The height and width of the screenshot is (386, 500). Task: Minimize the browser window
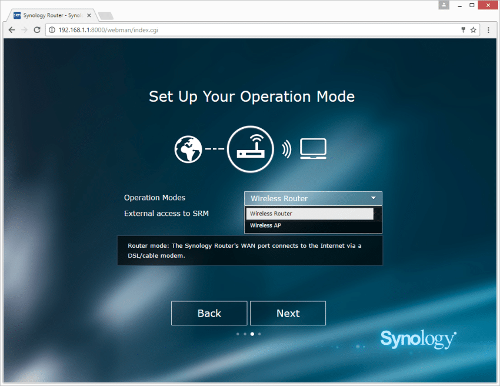click(x=460, y=5)
